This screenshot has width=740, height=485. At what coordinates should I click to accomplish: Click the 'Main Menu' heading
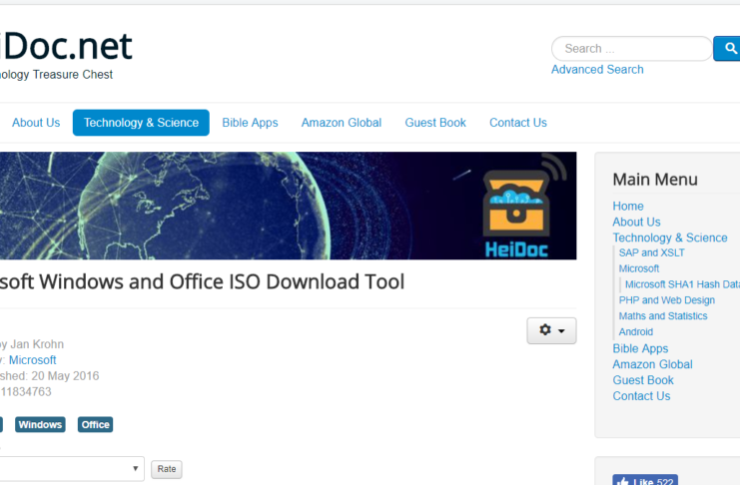point(655,180)
